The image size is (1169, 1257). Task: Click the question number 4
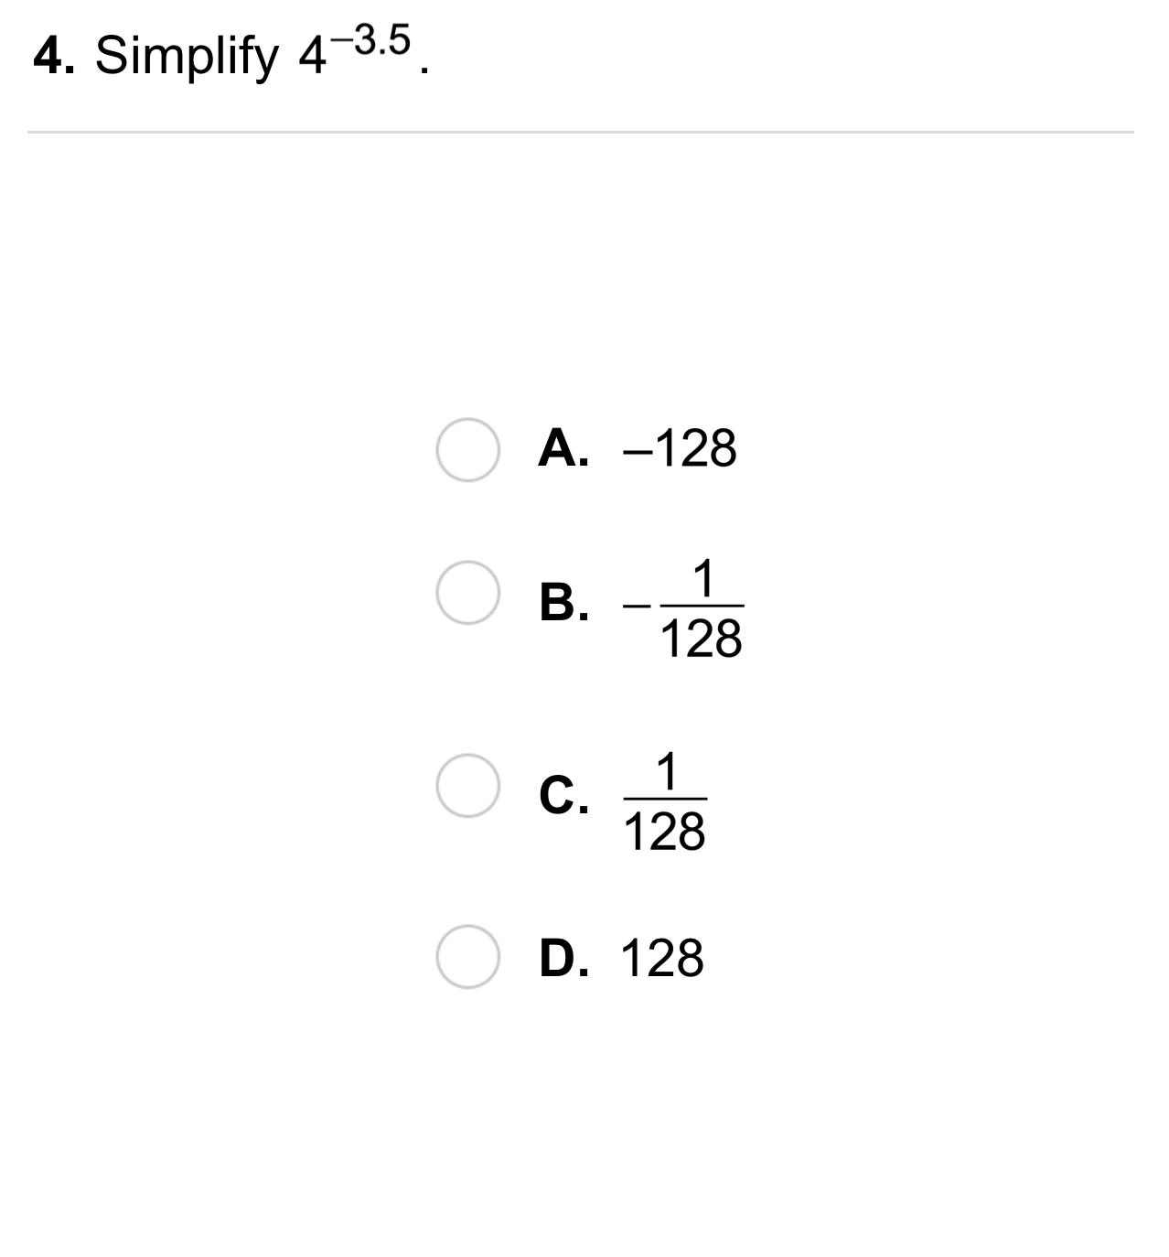point(53,57)
